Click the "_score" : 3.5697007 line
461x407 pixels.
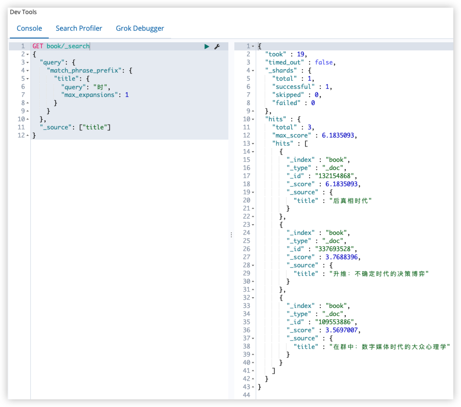click(x=323, y=330)
